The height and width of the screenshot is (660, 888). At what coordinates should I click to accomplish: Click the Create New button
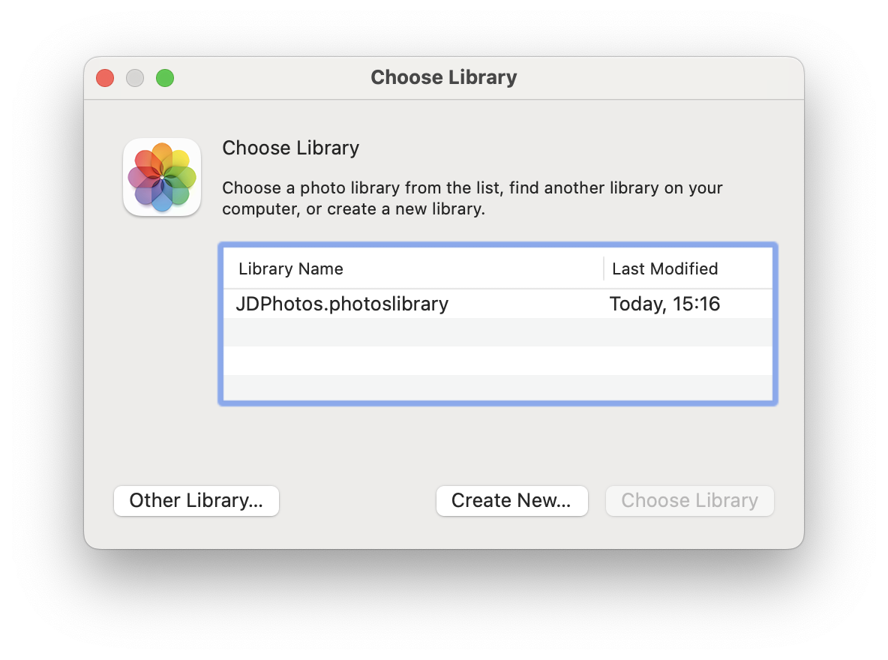(511, 500)
